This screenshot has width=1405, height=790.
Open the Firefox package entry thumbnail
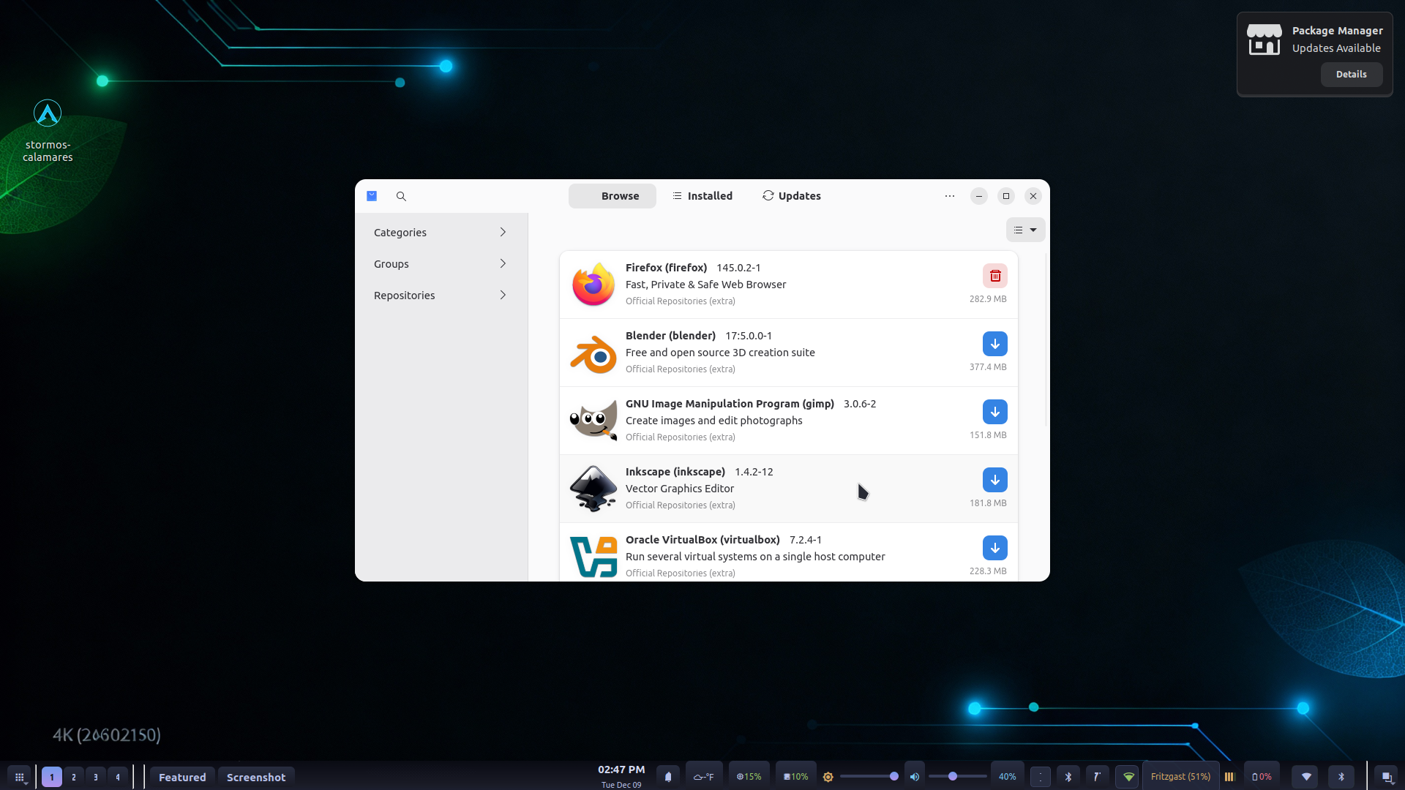593,285
